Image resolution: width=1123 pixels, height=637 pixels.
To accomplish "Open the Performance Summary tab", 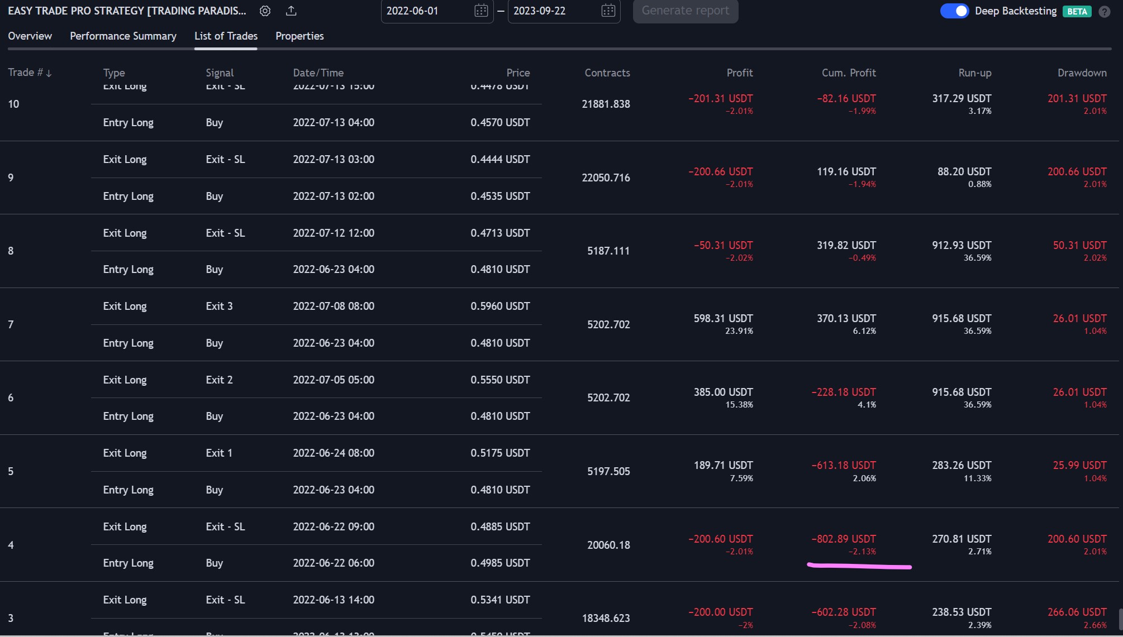I will (123, 36).
